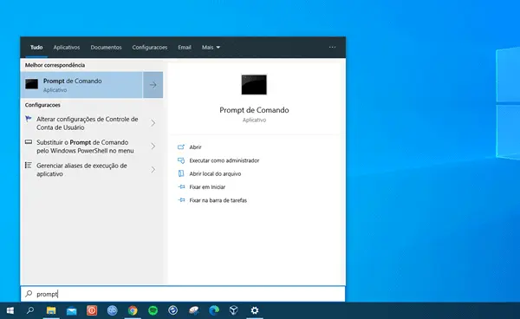This screenshot has height=319, width=520.
Task: Launch Microsoft Edge from taskbar
Action: 214,310
